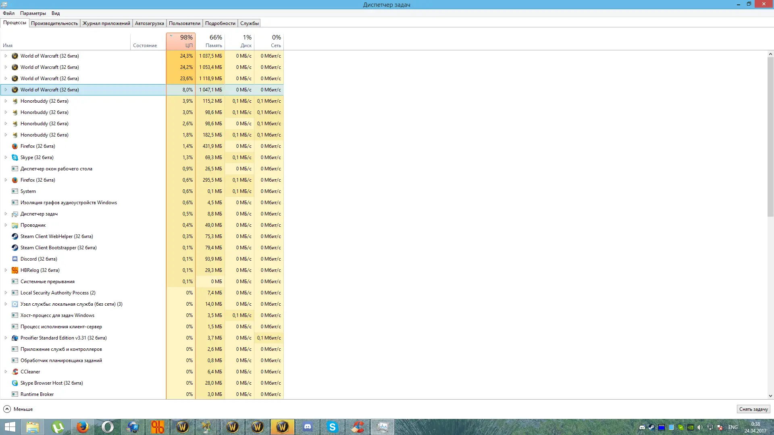Sort processes by the Память column
Viewport: 774px width, 435px height.
210,41
